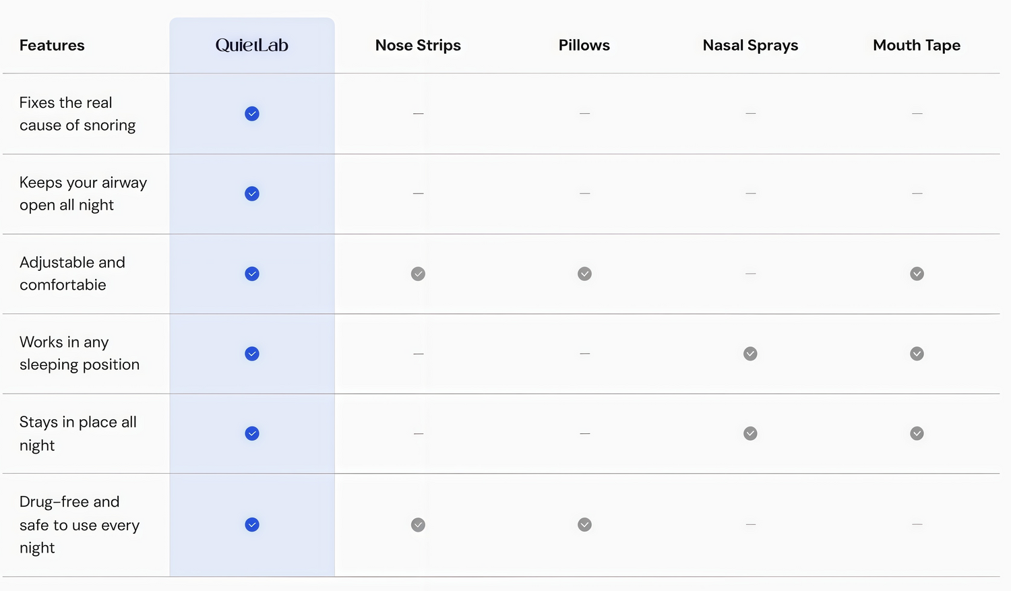Image resolution: width=1011 pixels, height=591 pixels.
Task: Select the Nasal Sprays column header
Action: [750, 45]
